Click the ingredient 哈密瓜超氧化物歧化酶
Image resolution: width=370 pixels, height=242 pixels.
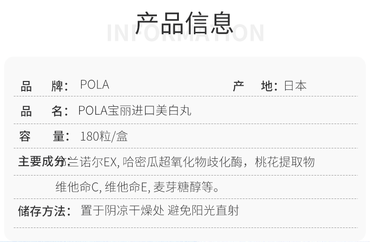coord(184,162)
